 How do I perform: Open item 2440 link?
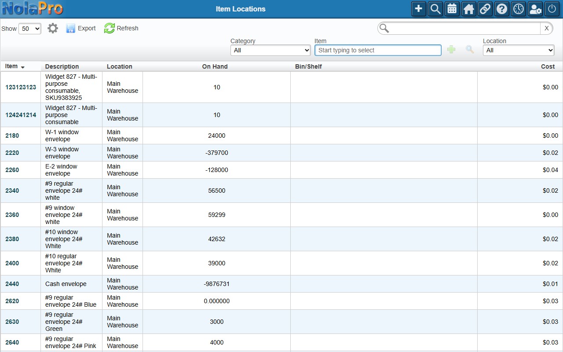(12, 284)
